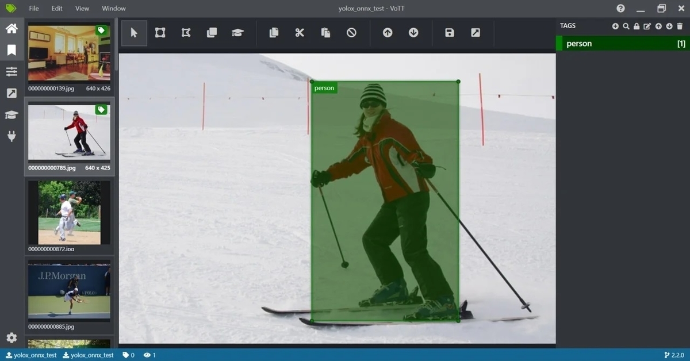Click the 640 x 425 size label
This screenshot has width=690, height=361.
pos(98,168)
